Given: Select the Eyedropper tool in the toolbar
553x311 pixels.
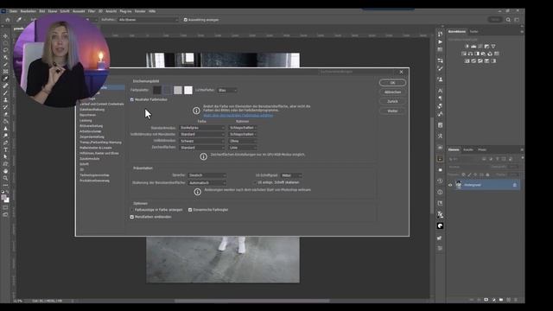Looking at the screenshot, I should coord(5,79).
